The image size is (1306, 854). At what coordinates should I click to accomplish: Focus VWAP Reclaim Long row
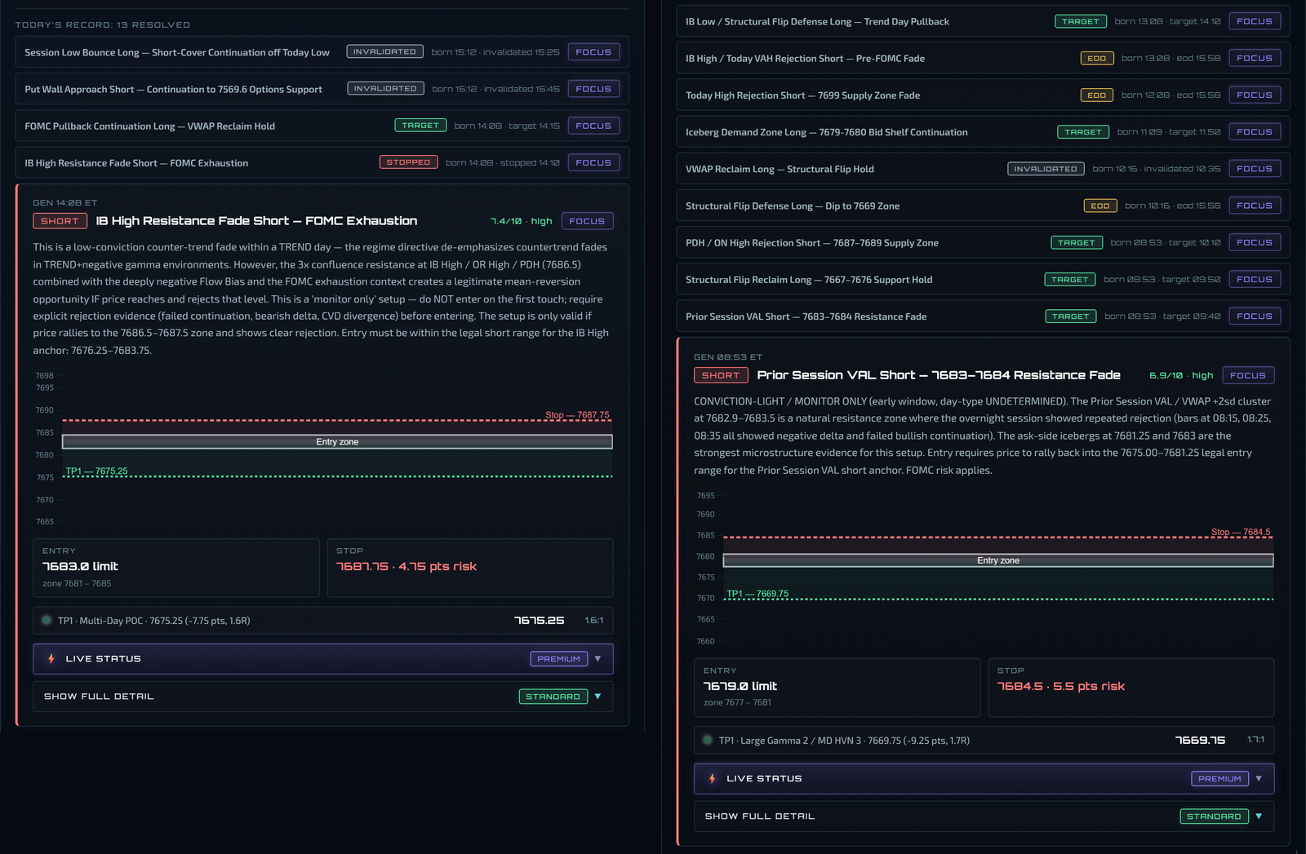pyautogui.click(x=1255, y=169)
